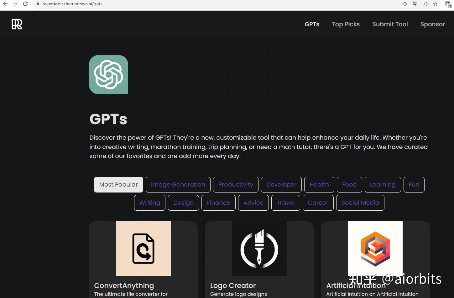
Task: Filter GPTs by Health
Action: [x=319, y=185]
